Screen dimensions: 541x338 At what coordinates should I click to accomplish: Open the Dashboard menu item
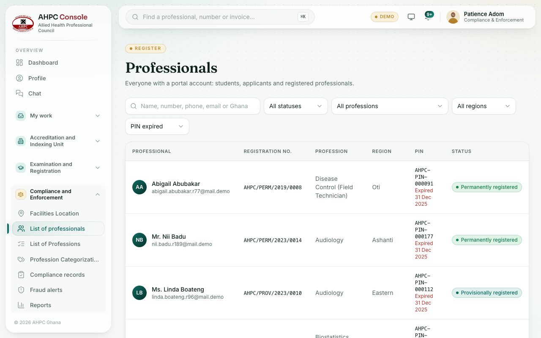pyautogui.click(x=58, y=63)
